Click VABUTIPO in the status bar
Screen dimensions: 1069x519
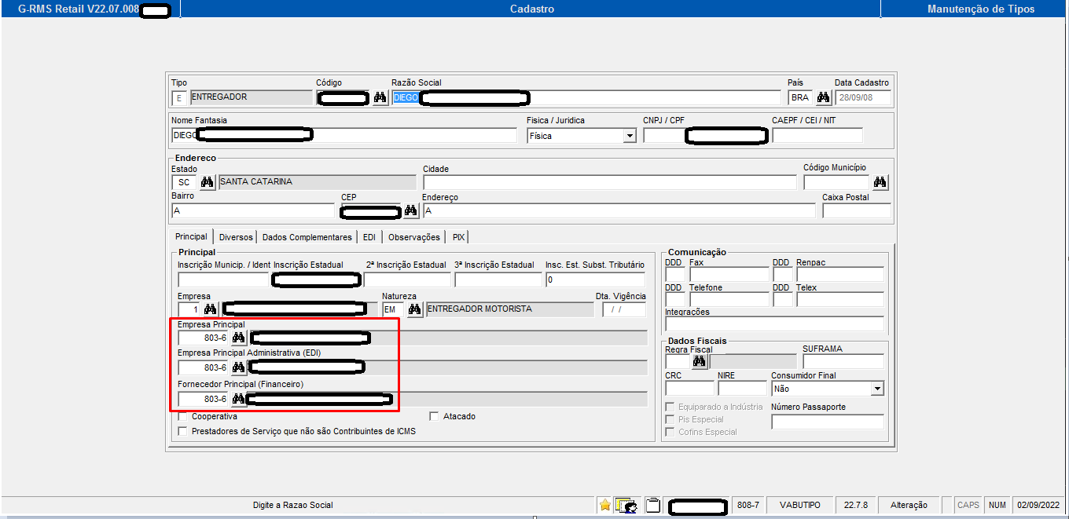pyautogui.click(x=799, y=505)
